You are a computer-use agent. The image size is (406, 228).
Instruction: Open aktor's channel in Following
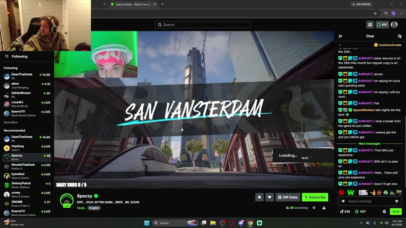(27, 85)
